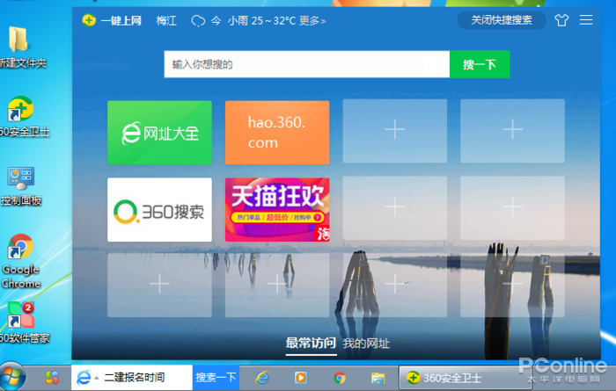
Task: Click the 一键上网 logo icon
Action: [x=88, y=20]
